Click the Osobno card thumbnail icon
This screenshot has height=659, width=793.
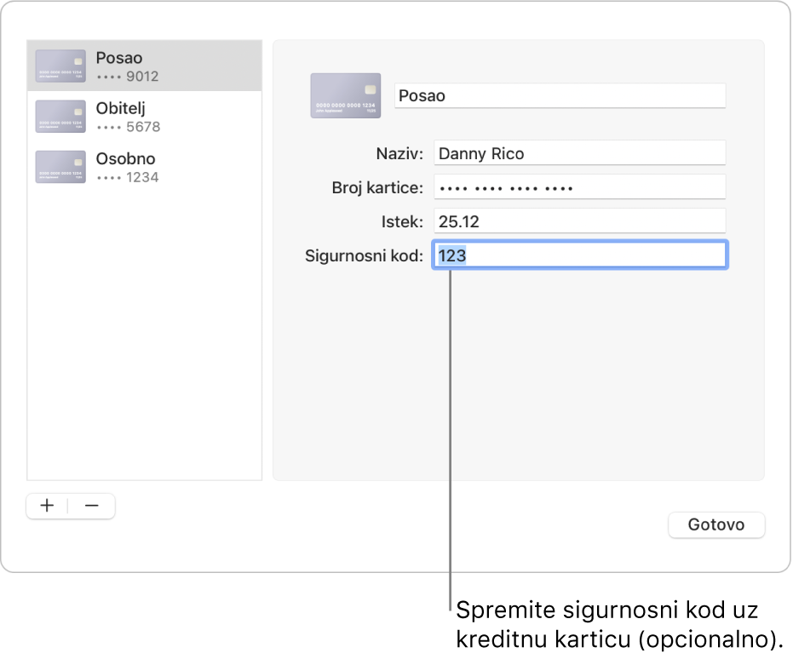(60, 167)
